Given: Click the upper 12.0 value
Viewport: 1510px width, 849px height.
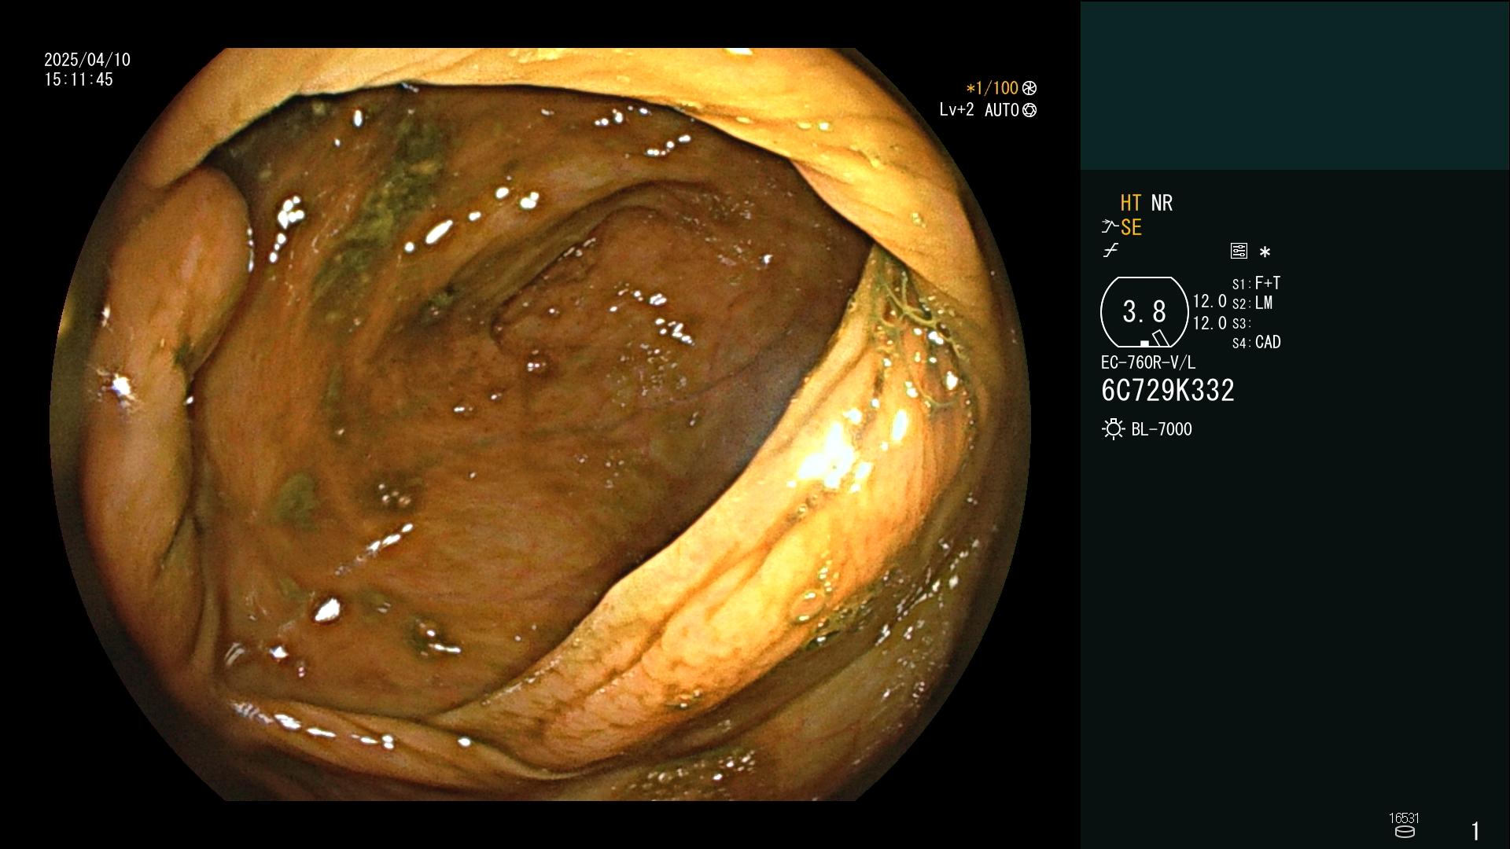Looking at the screenshot, I should pos(1210,301).
